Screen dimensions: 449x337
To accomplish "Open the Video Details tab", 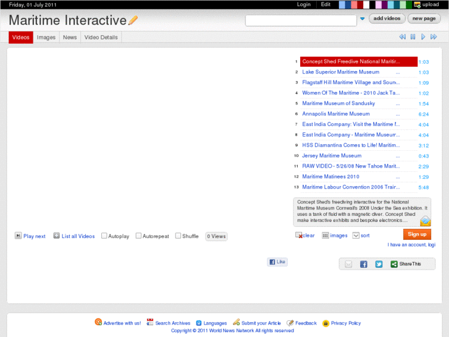I will [101, 38].
